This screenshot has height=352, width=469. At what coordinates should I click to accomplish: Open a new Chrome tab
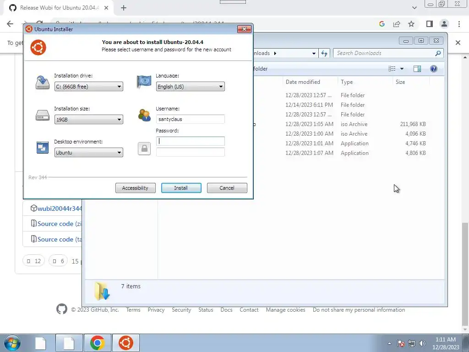point(124,8)
